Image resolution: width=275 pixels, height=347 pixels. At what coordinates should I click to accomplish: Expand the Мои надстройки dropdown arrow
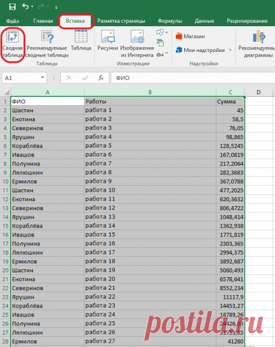pos(230,50)
